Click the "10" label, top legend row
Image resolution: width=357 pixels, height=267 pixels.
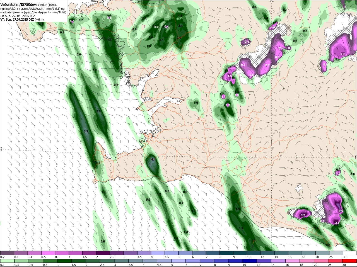pyautogui.click(x=249, y=257)
